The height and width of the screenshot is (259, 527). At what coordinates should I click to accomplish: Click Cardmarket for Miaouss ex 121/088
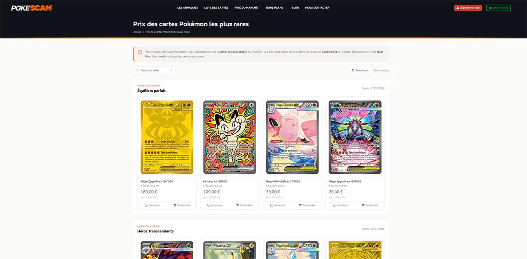tap(244, 205)
